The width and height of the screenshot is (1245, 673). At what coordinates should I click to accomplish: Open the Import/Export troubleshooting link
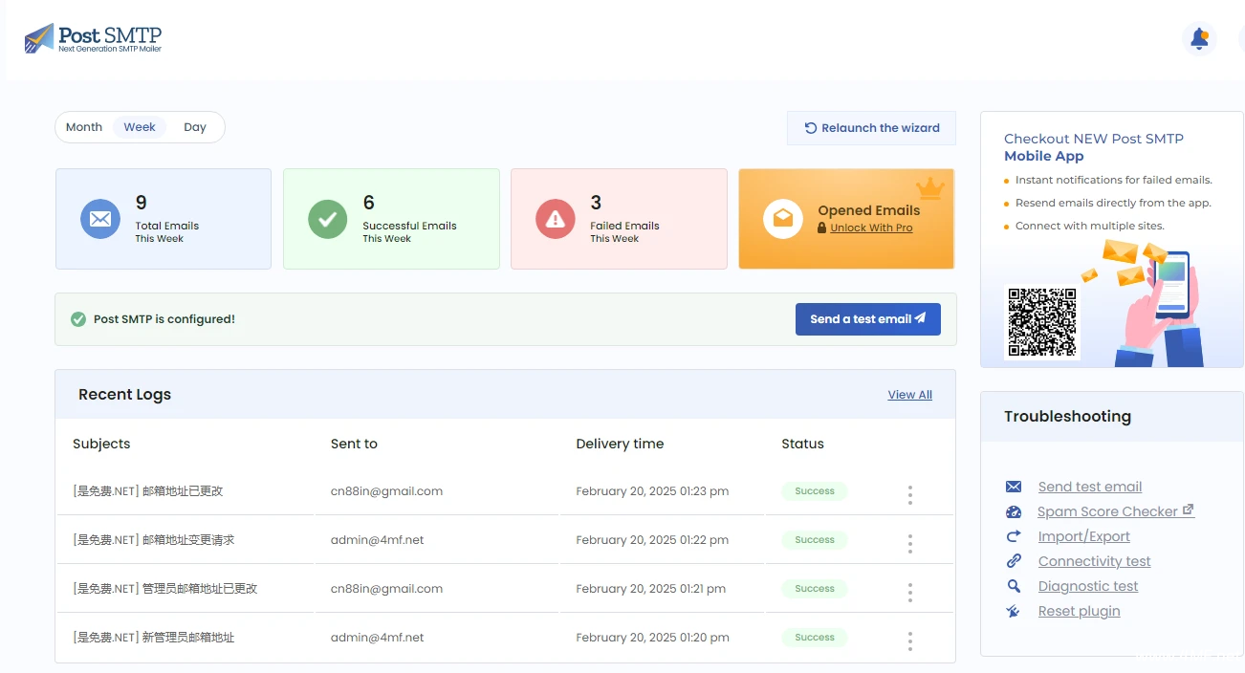coord(1083,536)
